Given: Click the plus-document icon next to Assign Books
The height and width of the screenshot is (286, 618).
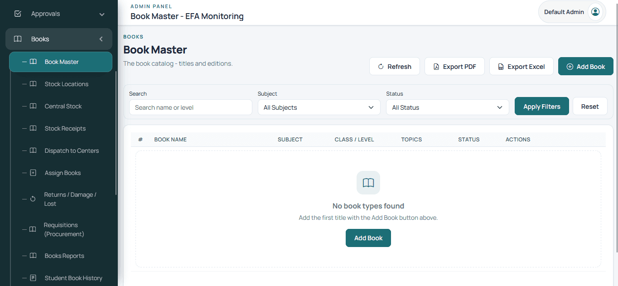Looking at the screenshot, I should pos(33,173).
